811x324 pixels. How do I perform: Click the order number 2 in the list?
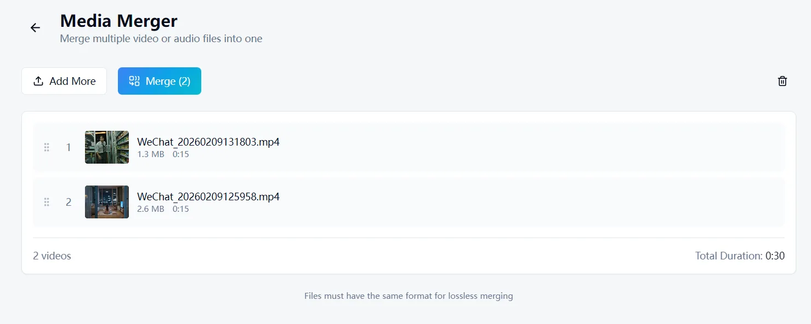tap(69, 202)
